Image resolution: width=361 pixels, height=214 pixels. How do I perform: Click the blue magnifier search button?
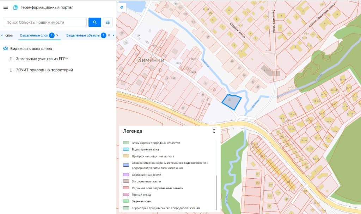tap(94, 22)
